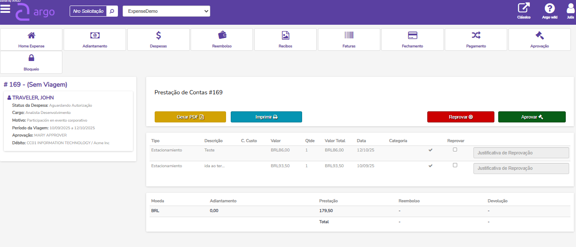Open Argo wiki help icon

tap(550, 9)
